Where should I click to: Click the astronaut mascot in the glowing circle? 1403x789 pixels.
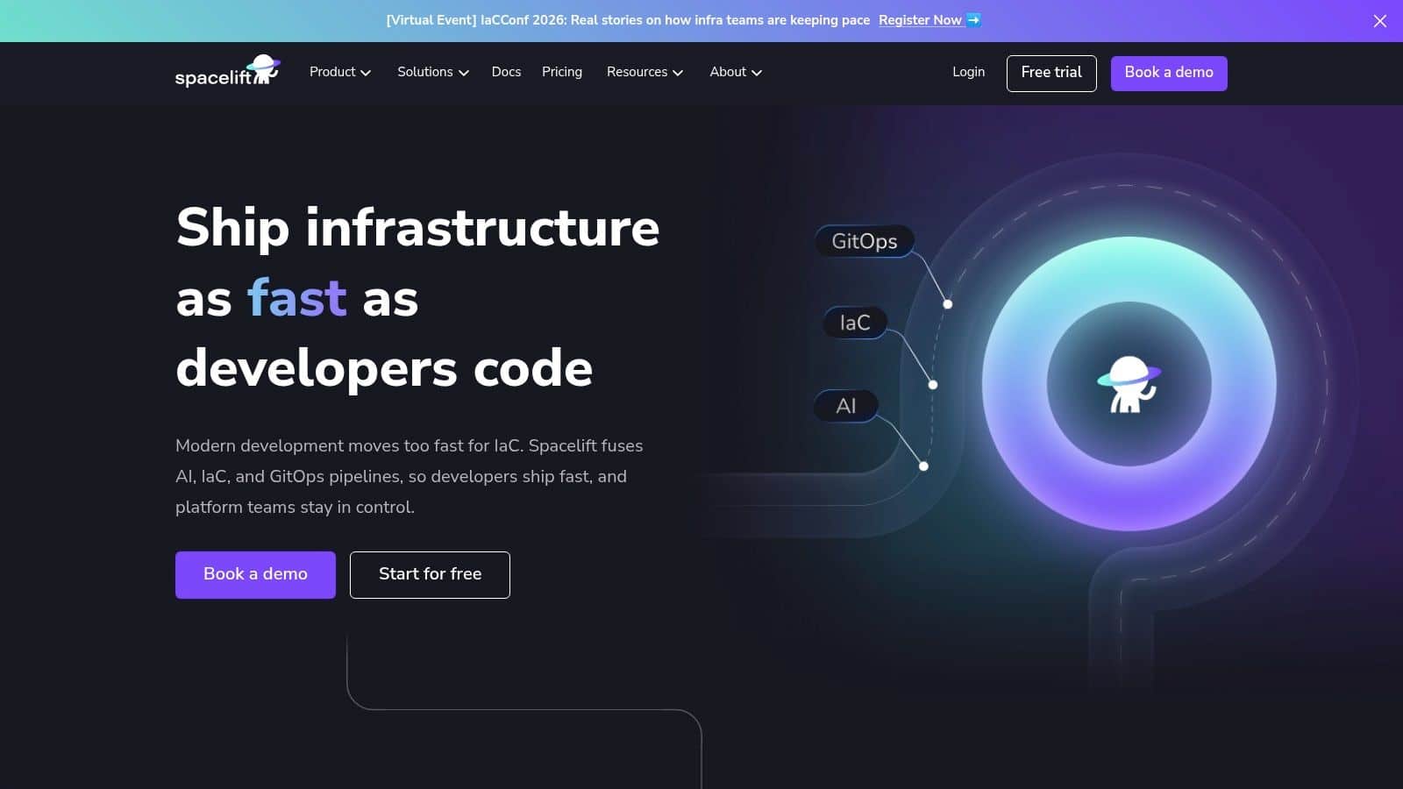click(1129, 384)
